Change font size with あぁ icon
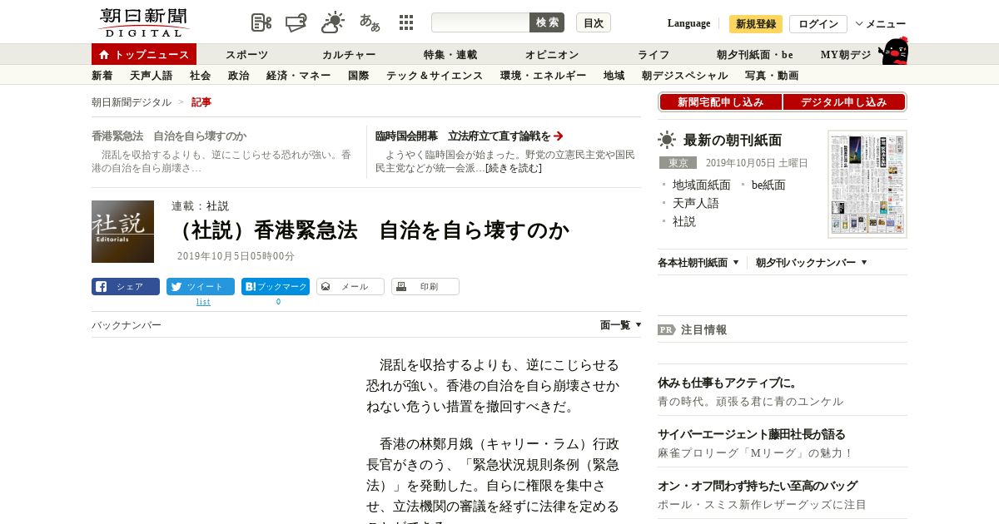 [x=370, y=22]
